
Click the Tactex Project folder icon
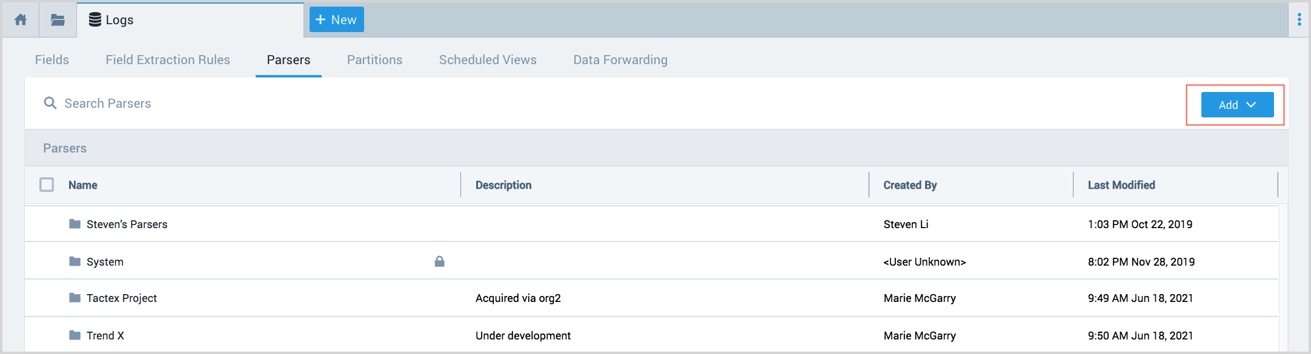75,298
